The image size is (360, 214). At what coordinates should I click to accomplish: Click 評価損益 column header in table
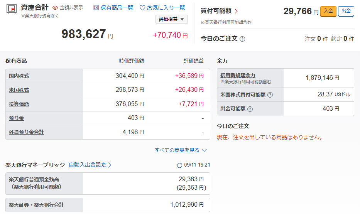[x=194, y=61]
